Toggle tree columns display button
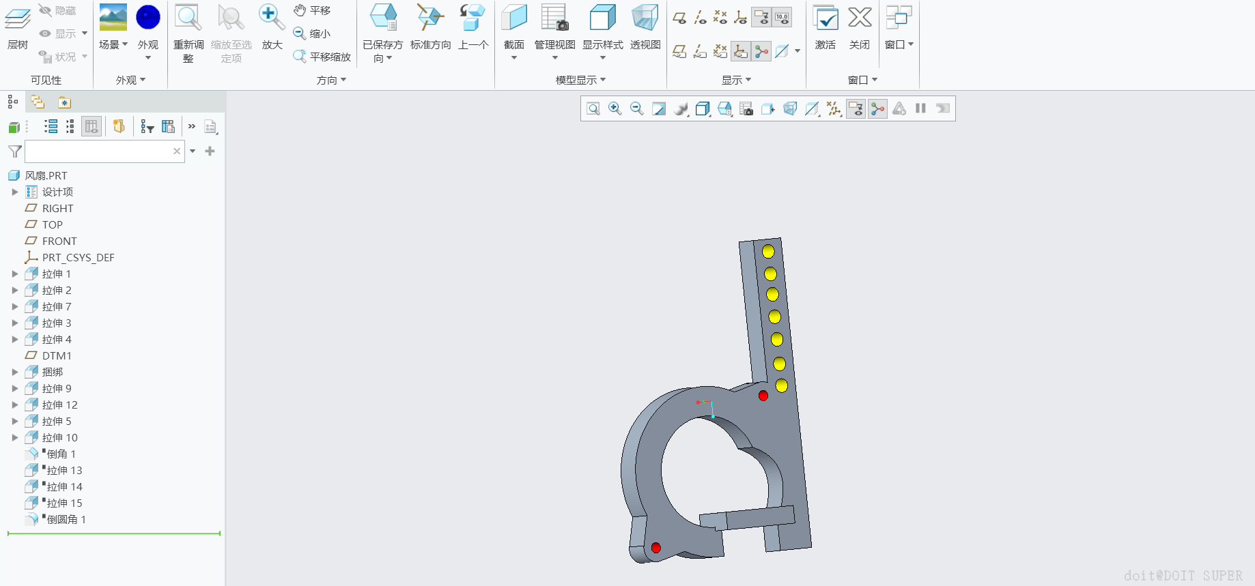Screen dimensions: 1255x586 [x=91, y=126]
